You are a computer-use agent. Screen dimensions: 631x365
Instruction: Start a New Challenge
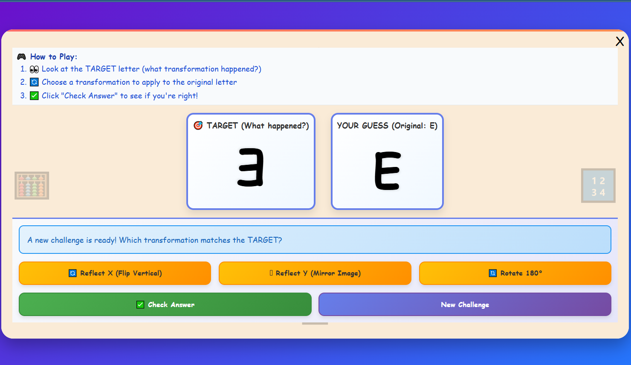[465, 305]
